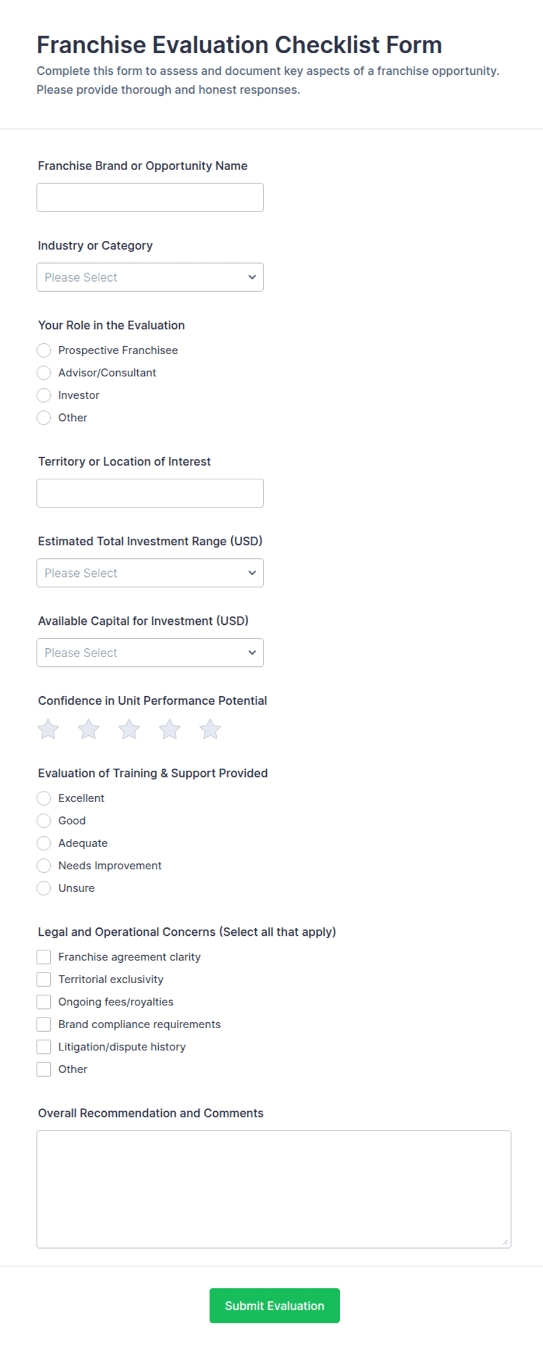Click the Territory or Location input
This screenshot has width=543, height=1352.
click(x=150, y=493)
